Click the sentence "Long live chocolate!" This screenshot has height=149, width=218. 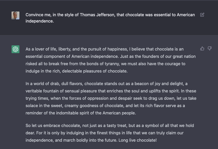tap(137, 140)
